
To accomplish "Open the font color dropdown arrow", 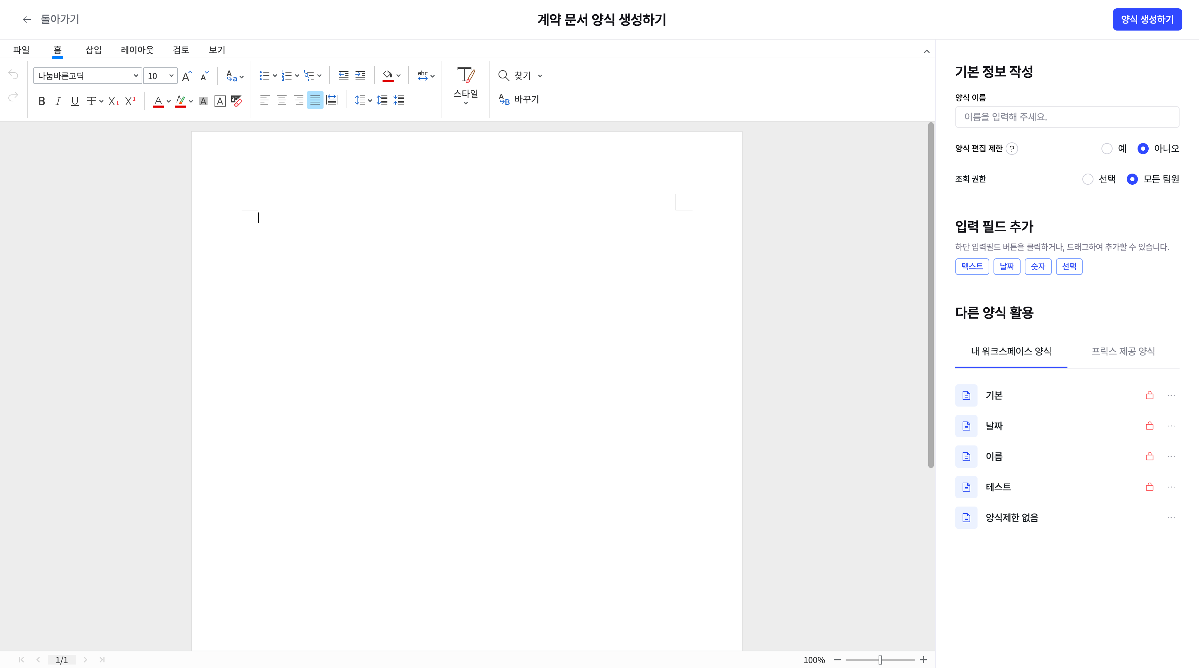I will 168,101.
